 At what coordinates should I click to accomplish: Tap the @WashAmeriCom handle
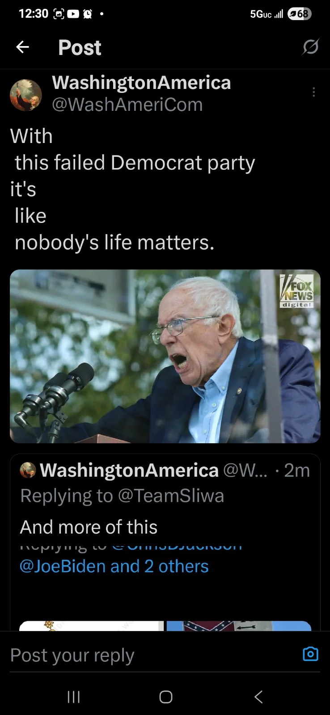click(x=127, y=105)
